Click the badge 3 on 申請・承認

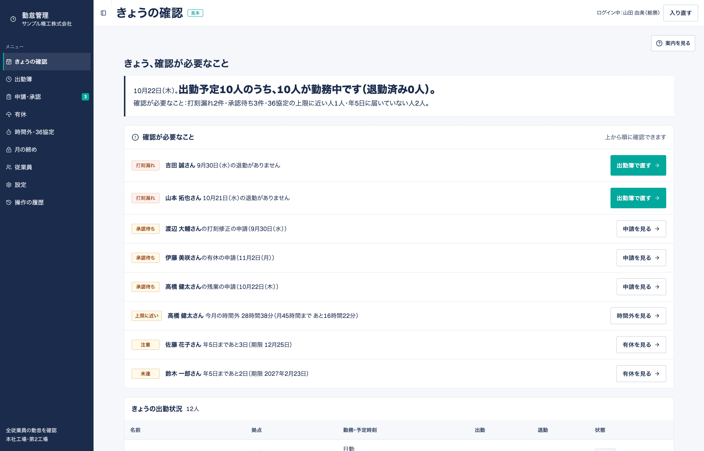click(x=85, y=97)
